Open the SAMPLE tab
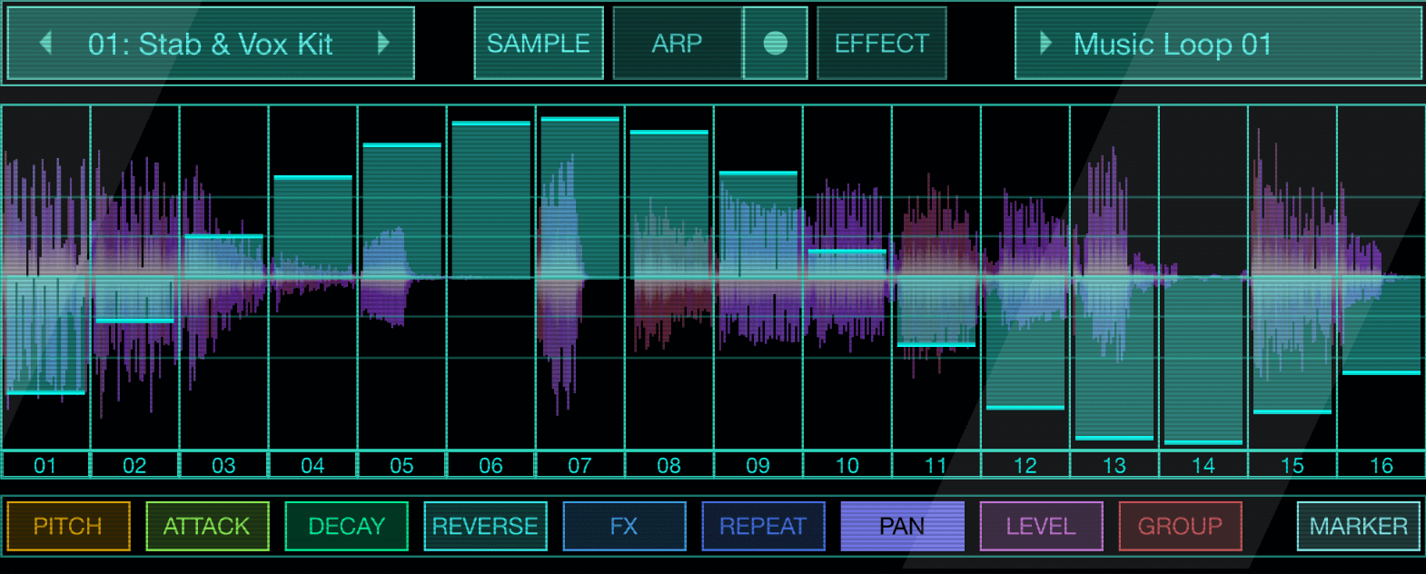 click(538, 43)
